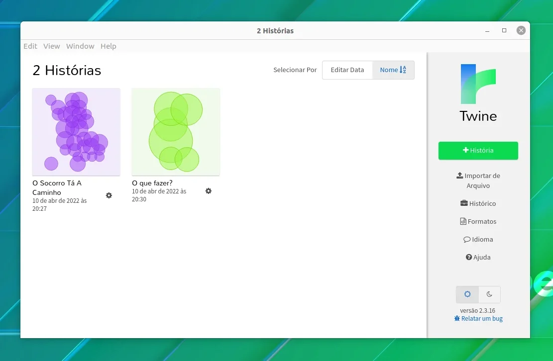The image size is (553, 361).
Task: Open the green O que fazer? story thumbnail
Action: tap(176, 132)
